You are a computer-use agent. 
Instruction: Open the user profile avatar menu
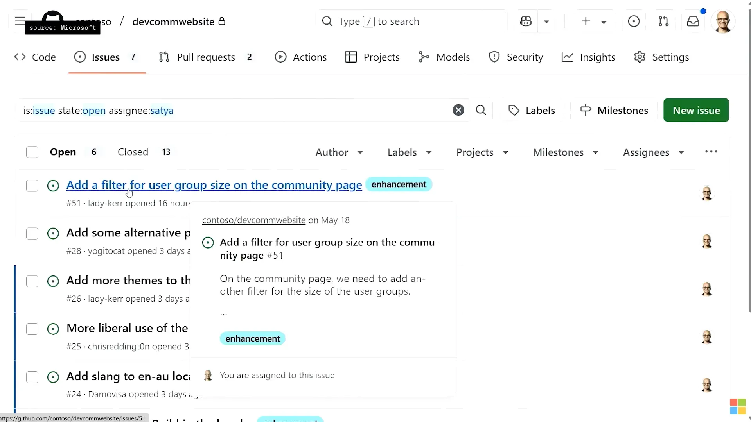click(x=723, y=21)
